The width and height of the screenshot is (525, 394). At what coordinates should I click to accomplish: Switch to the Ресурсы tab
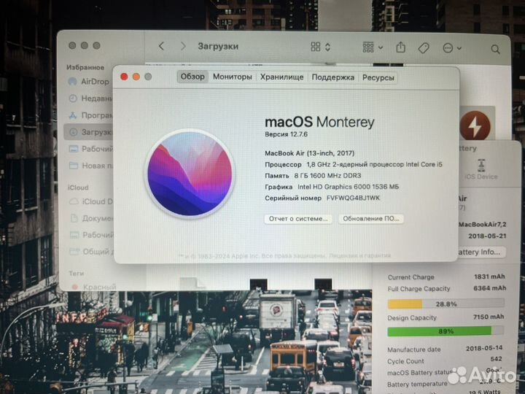pyautogui.click(x=378, y=78)
